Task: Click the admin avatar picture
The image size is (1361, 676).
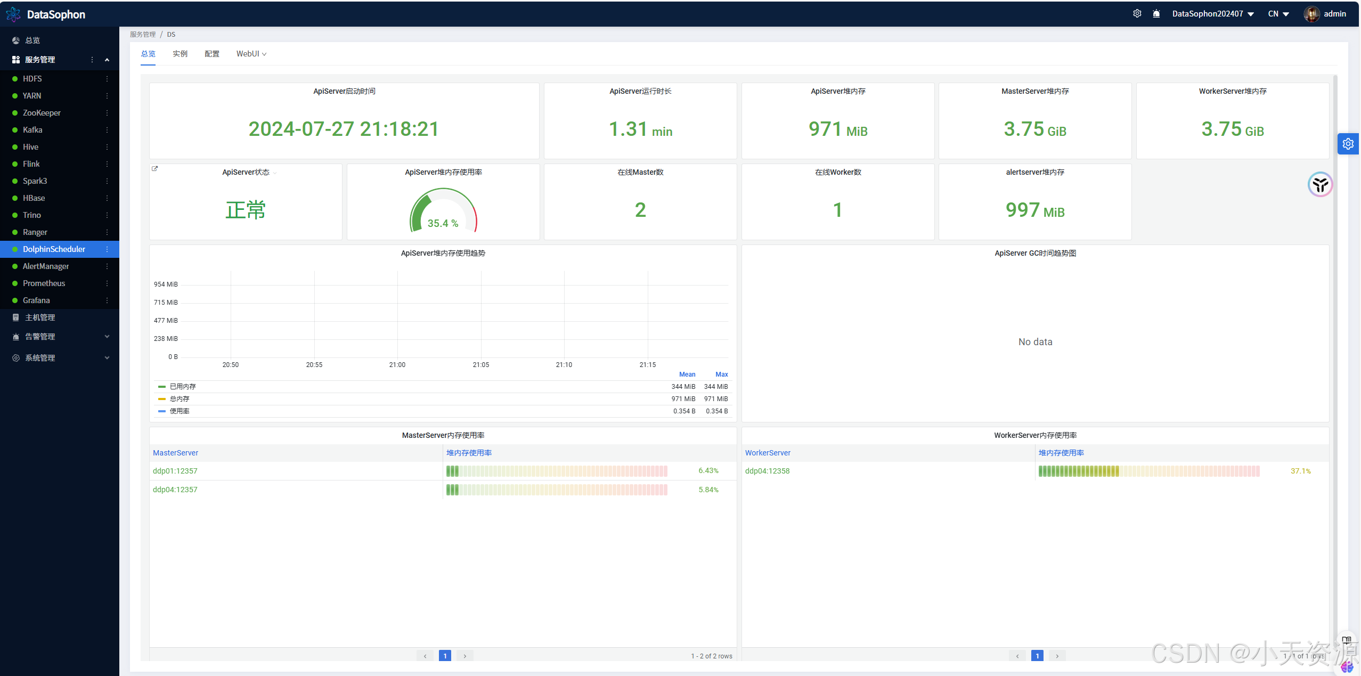Action: [1311, 14]
